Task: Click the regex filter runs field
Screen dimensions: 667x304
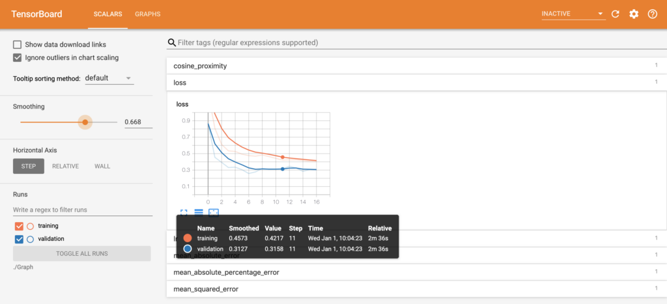Action: tap(83, 210)
